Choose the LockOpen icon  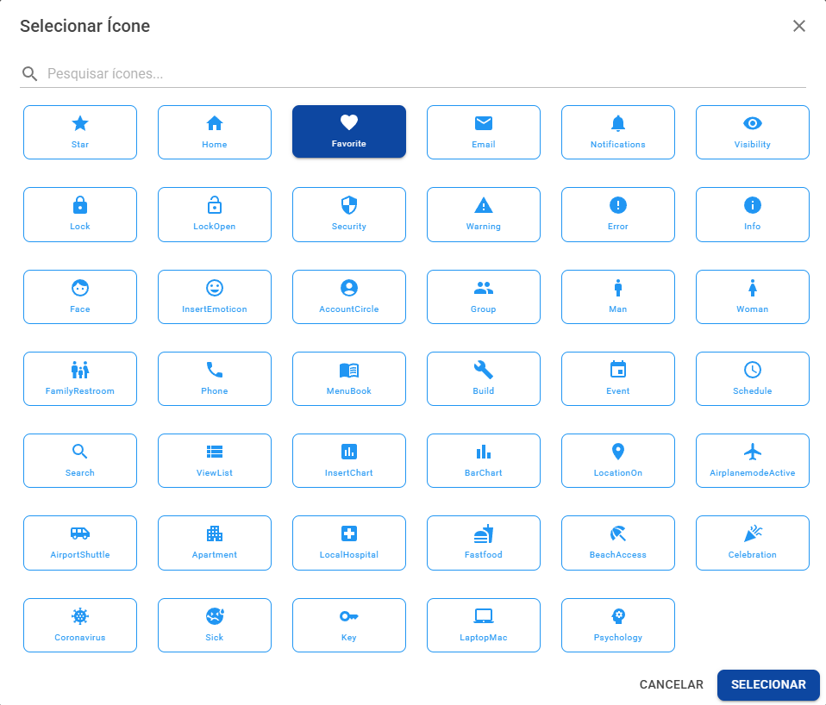215,215
